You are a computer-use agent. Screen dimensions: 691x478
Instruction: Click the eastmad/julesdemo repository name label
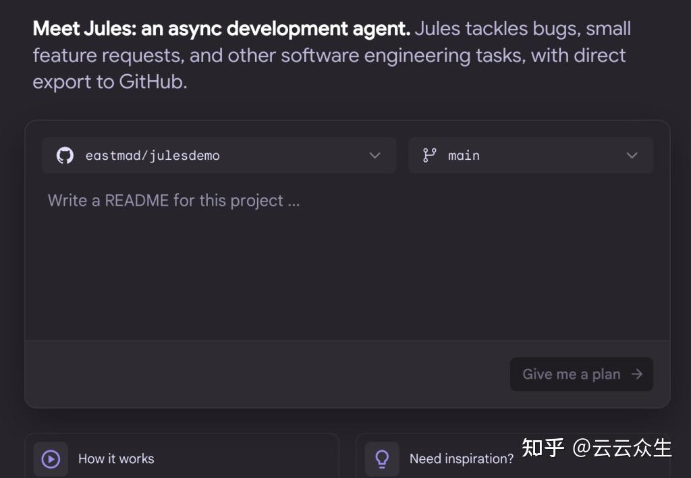tap(153, 155)
